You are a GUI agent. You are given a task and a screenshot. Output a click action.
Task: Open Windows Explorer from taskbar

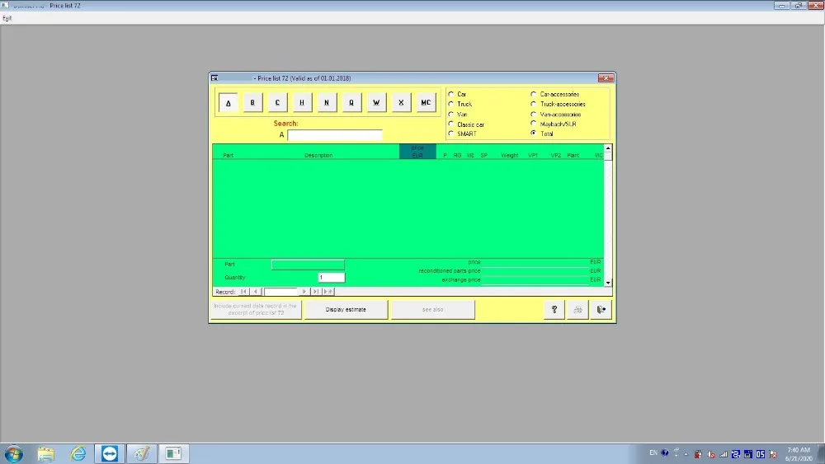[45, 453]
